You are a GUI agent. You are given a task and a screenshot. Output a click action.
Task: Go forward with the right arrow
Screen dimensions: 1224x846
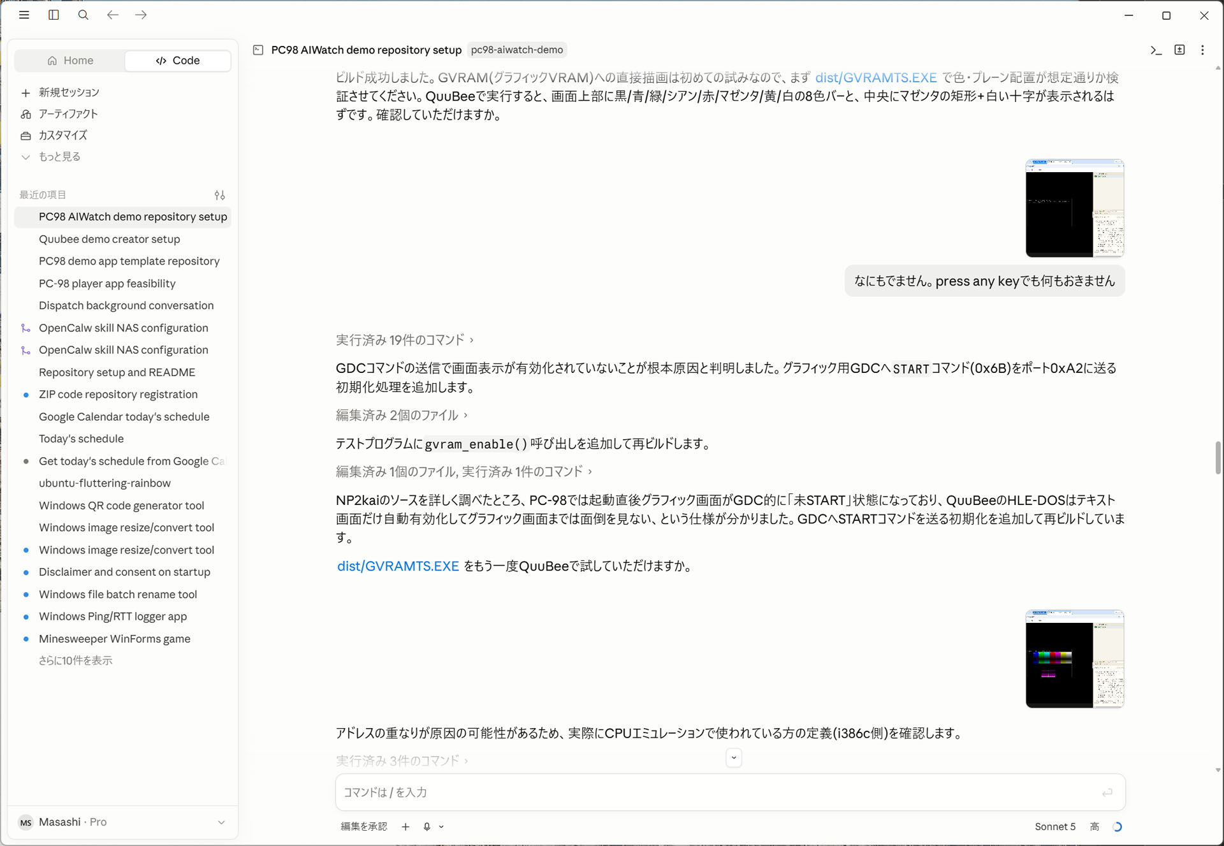(x=141, y=15)
